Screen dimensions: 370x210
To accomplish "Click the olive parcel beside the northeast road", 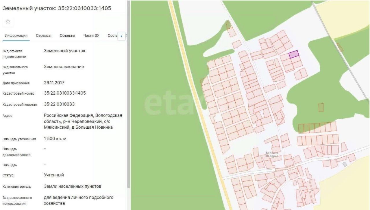I will pos(340,47).
